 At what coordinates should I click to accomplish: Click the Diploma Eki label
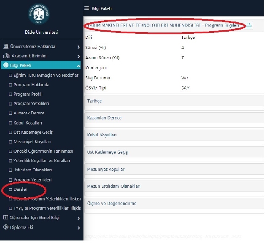click(22, 227)
